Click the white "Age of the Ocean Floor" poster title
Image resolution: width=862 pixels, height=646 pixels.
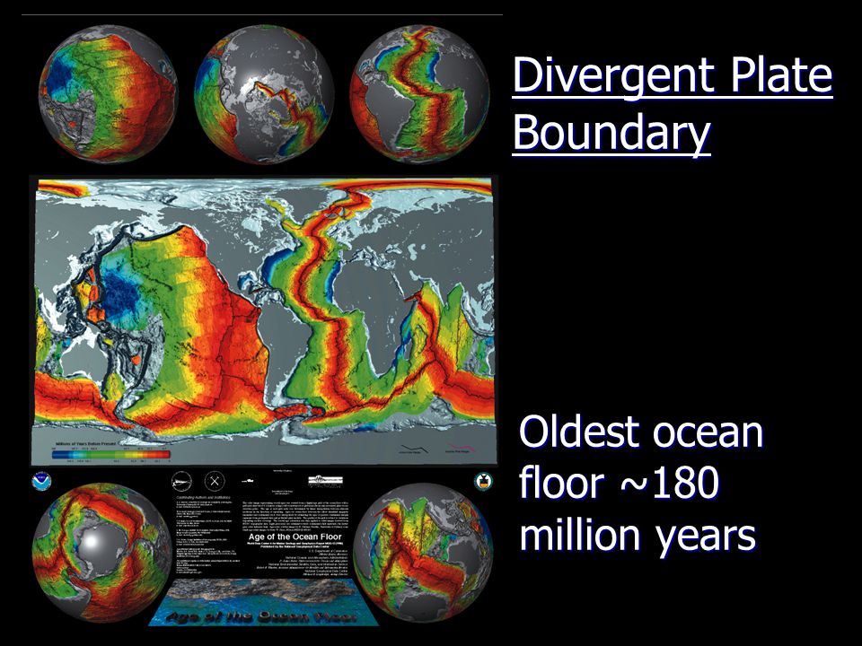coord(295,537)
